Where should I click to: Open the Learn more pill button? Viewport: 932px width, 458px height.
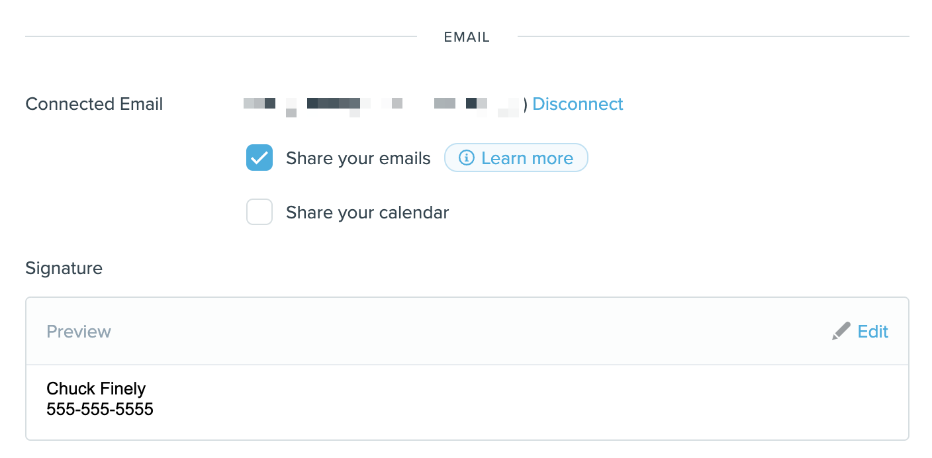(x=516, y=158)
